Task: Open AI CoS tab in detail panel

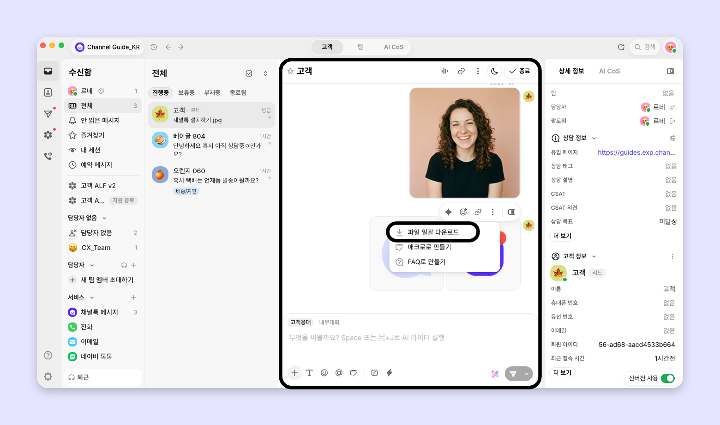Action: 609,71
